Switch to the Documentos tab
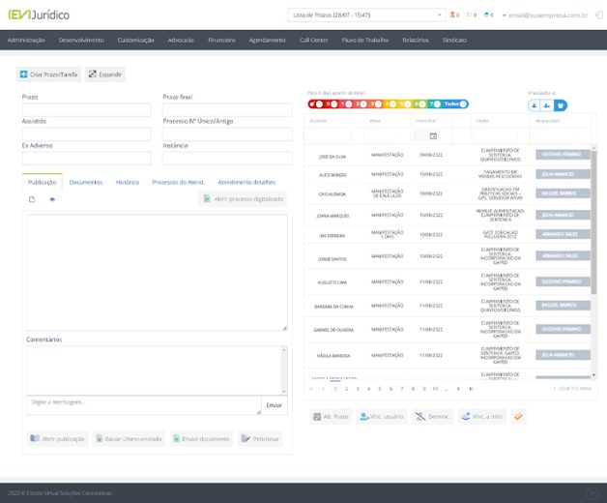 click(86, 182)
